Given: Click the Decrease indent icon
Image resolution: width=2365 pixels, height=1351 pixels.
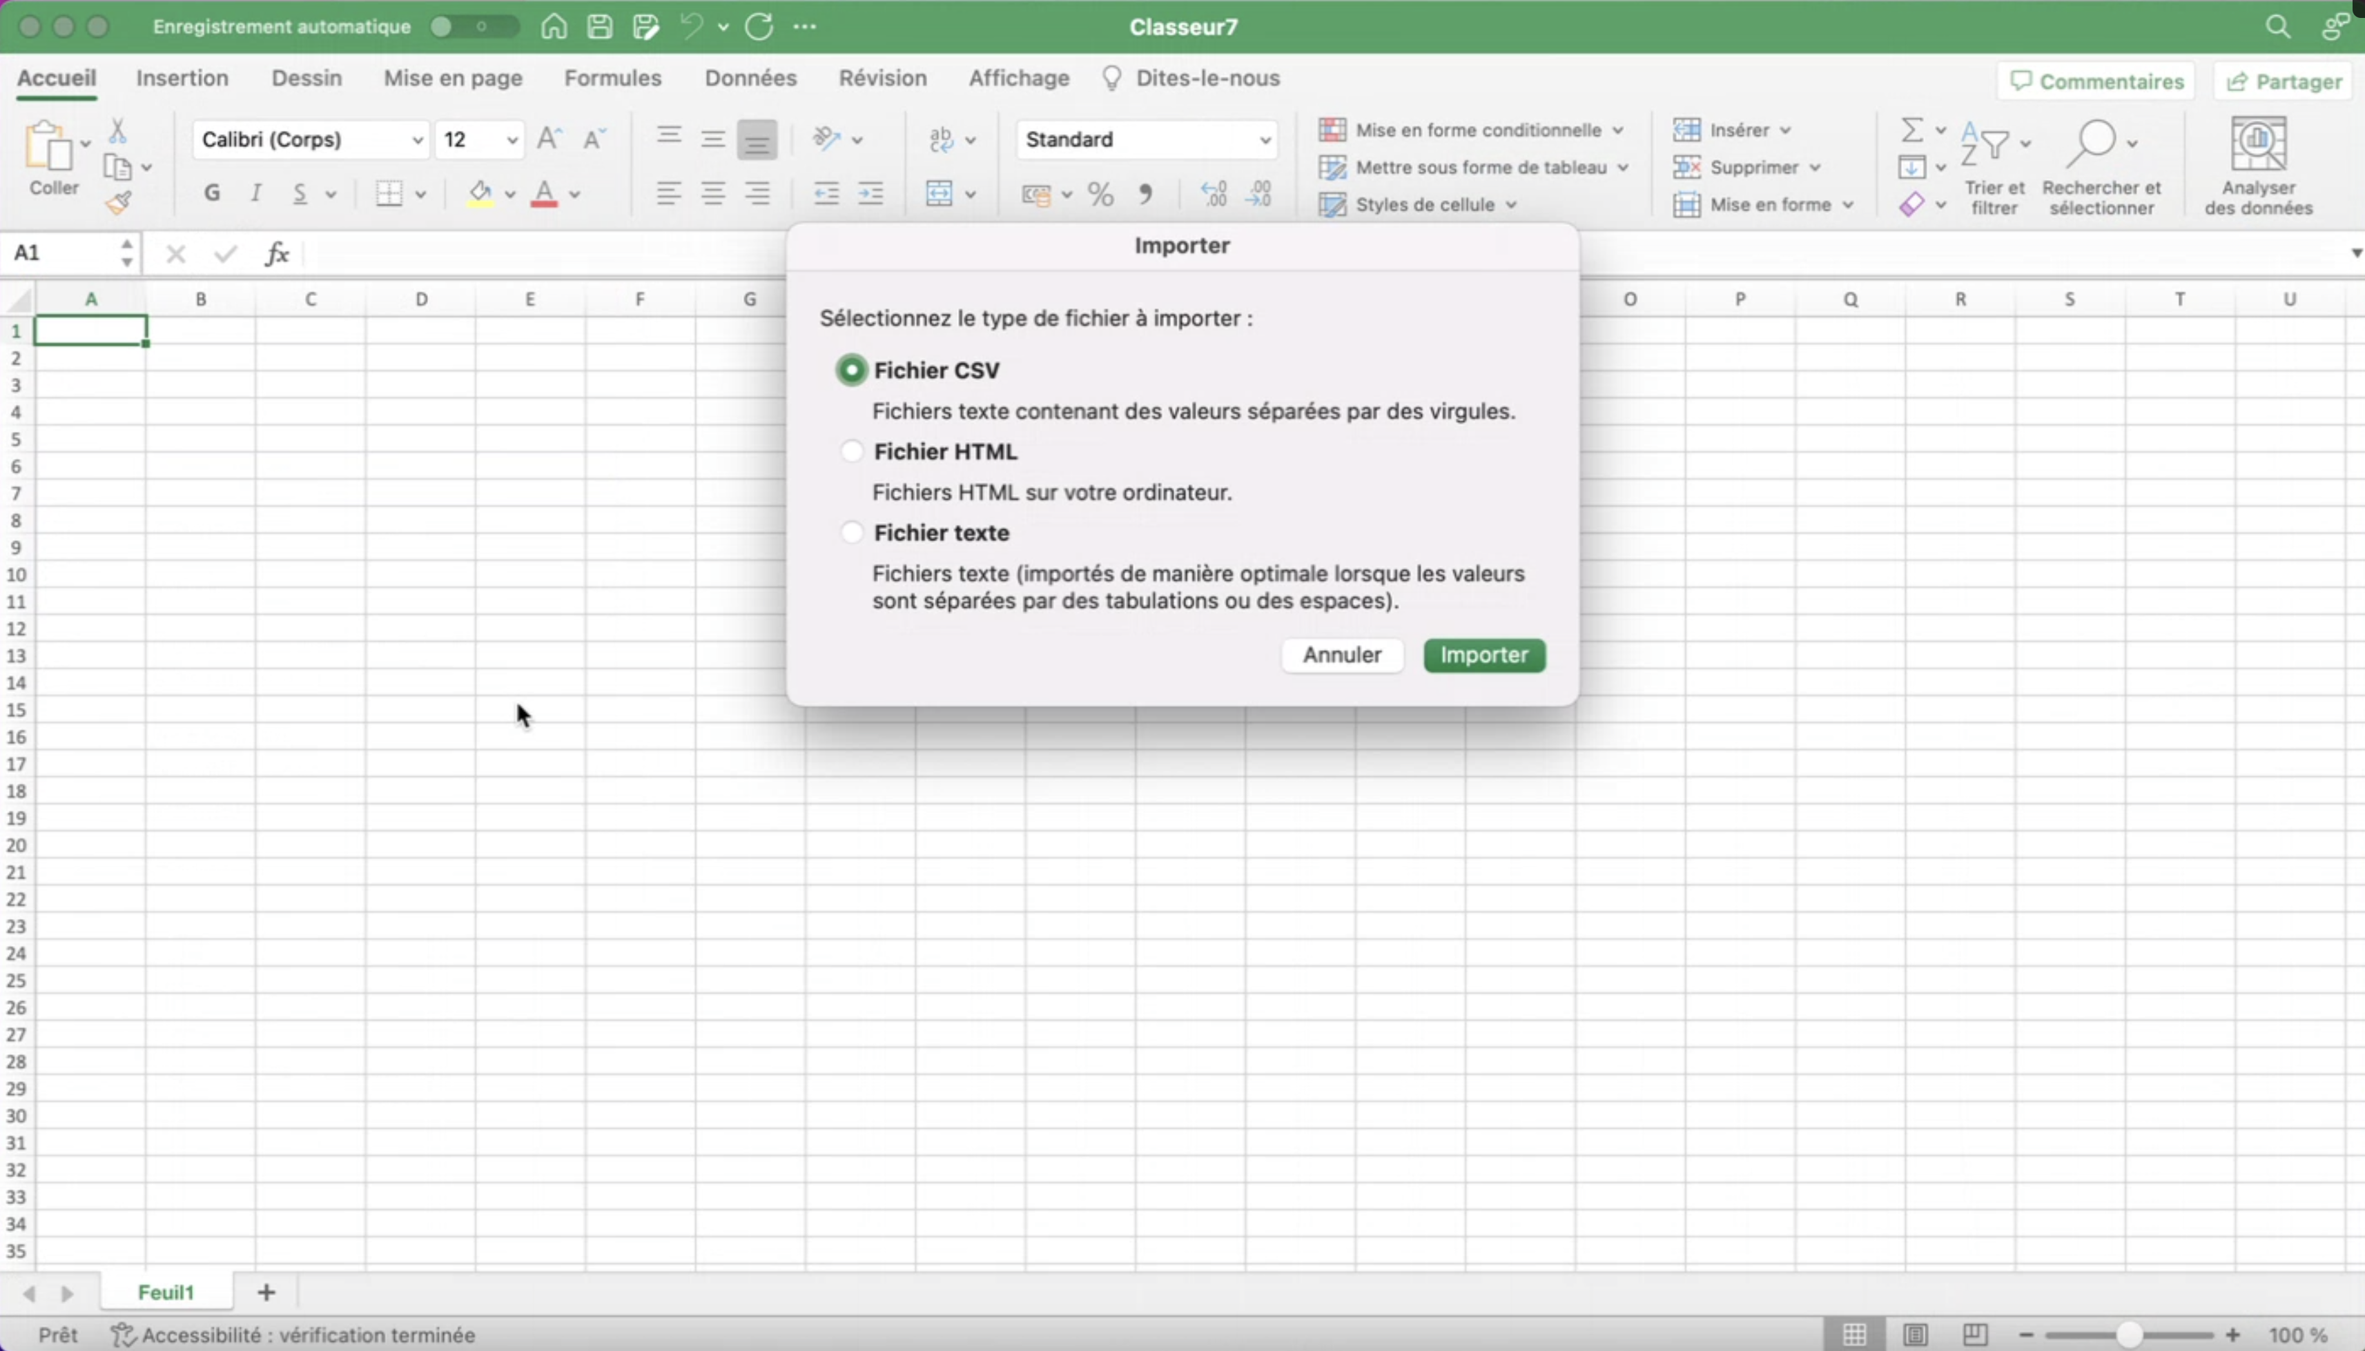Looking at the screenshot, I should click(825, 193).
